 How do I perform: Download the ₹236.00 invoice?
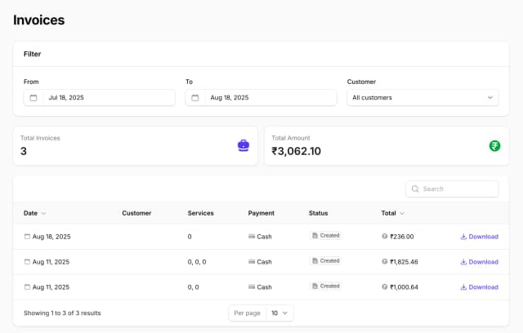point(479,237)
